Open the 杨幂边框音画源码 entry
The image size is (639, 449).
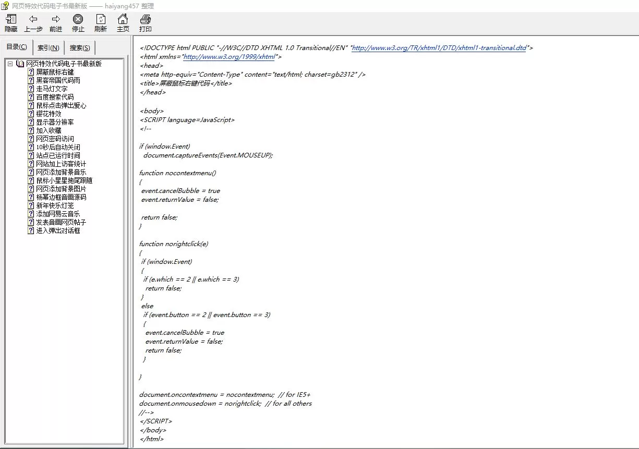click(61, 197)
